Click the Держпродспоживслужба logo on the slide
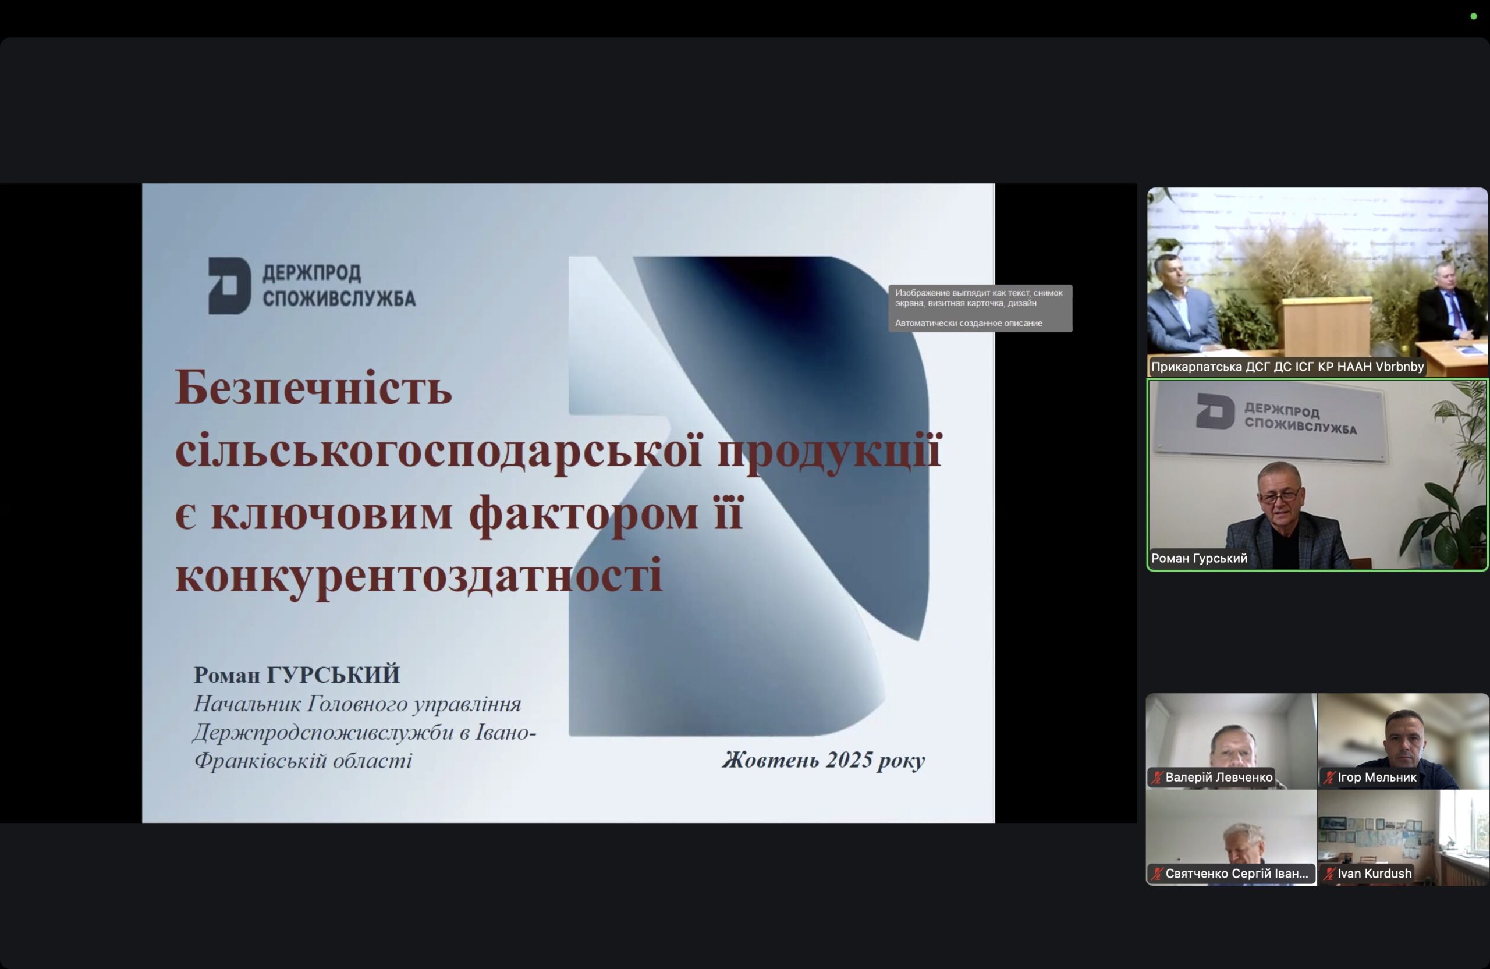The image size is (1490, 969). point(312,285)
